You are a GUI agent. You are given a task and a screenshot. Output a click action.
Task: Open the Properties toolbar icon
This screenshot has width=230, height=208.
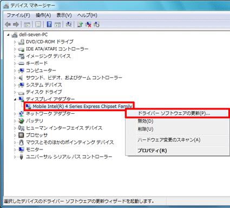pos(38,24)
